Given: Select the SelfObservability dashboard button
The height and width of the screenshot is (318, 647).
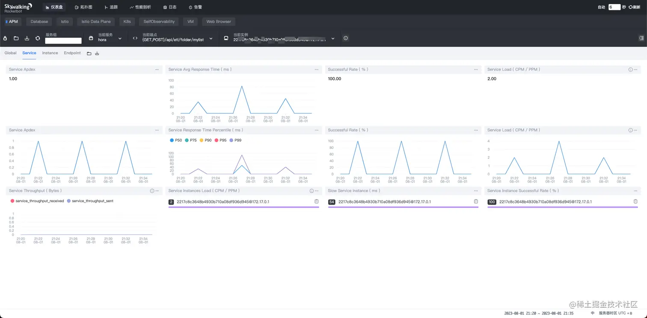Looking at the screenshot, I should (x=159, y=21).
